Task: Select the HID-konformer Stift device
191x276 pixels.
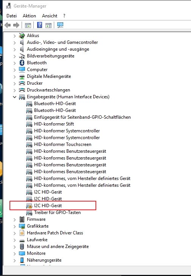Action: (x=54, y=124)
